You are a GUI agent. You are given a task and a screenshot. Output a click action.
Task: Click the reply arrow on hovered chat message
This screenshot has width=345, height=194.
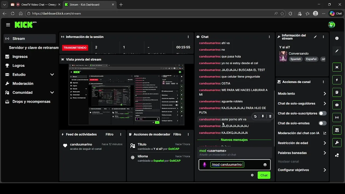(255, 116)
